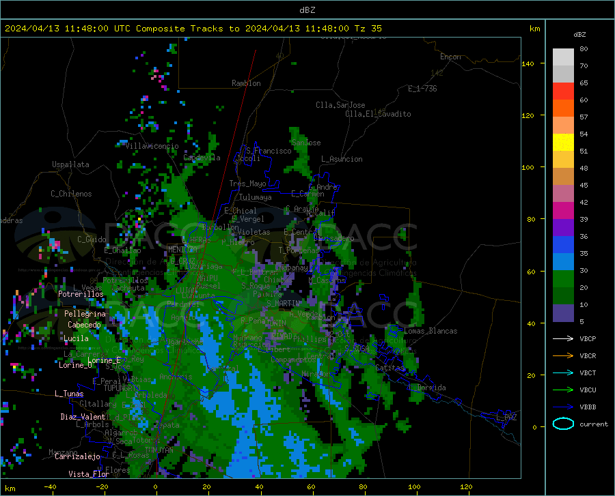Click the orange VBCR arrow legend symbol

tap(563, 356)
